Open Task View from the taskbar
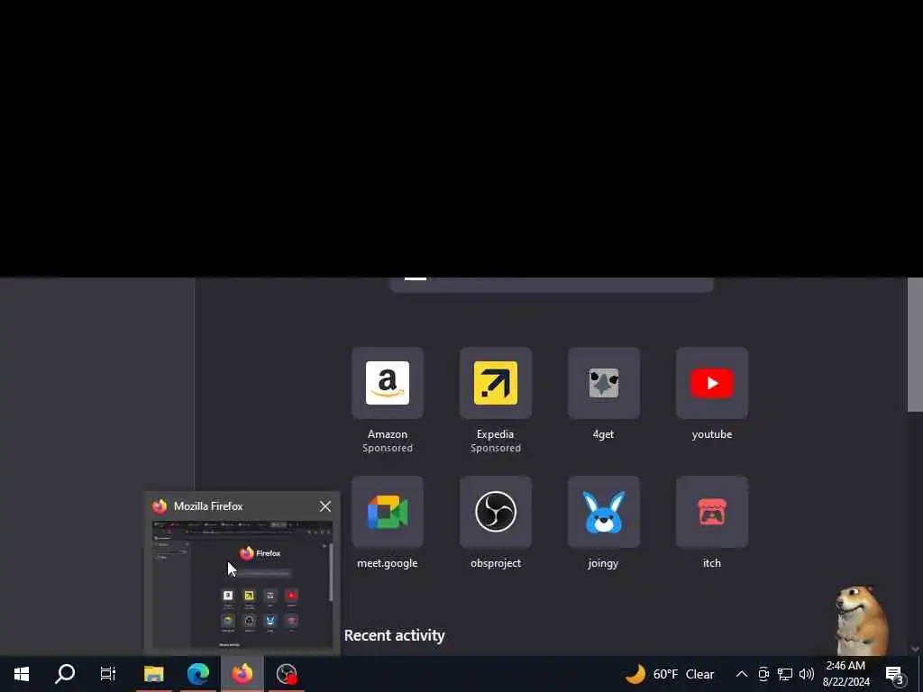Image resolution: width=923 pixels, height=692 pixels. coord(108,674)
